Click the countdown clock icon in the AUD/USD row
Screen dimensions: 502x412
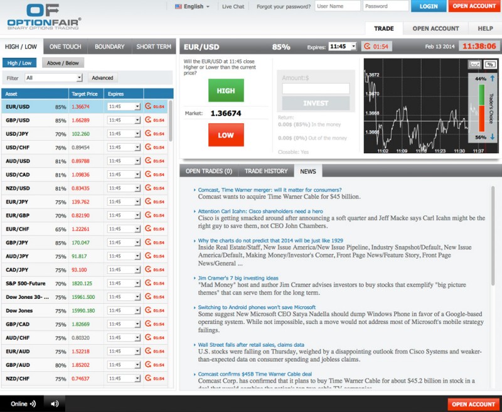[x=148, y=161]
